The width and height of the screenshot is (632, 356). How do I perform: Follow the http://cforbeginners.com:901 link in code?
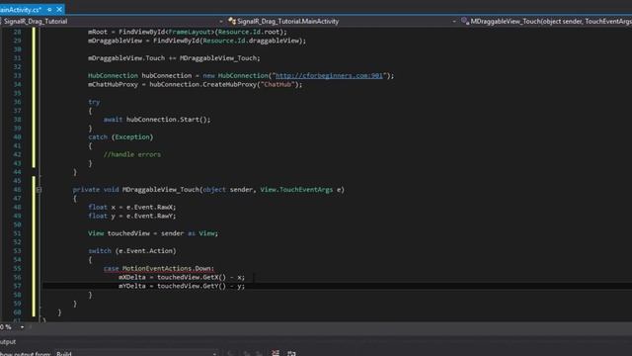pos(329,75)
